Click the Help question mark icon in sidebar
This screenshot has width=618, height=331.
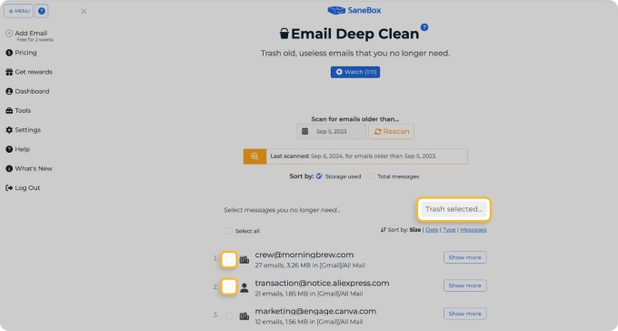[9, 149]
